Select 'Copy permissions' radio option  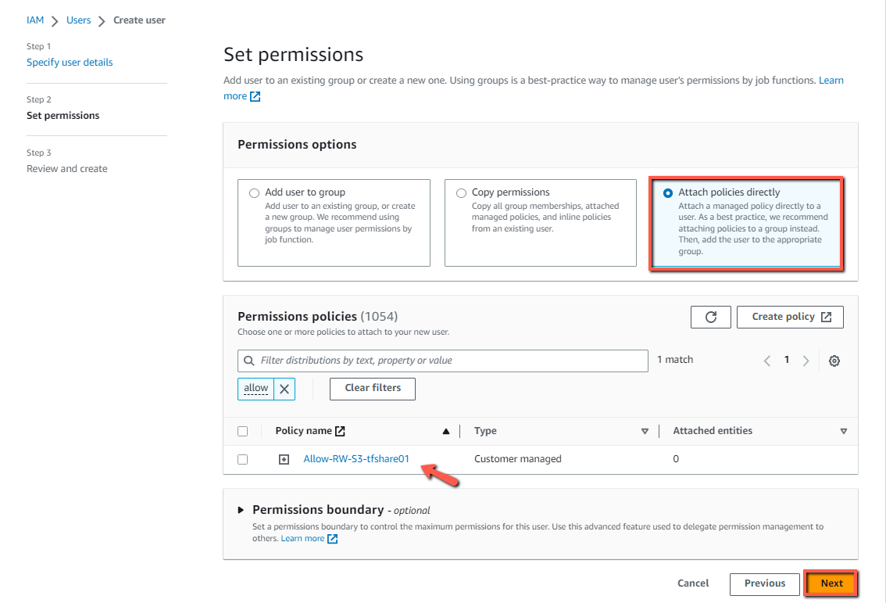coord(461,193)
